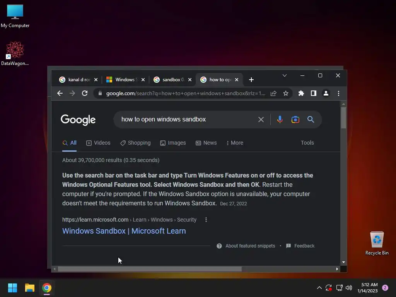Open Chrome's side panel button

pos(313,94)
